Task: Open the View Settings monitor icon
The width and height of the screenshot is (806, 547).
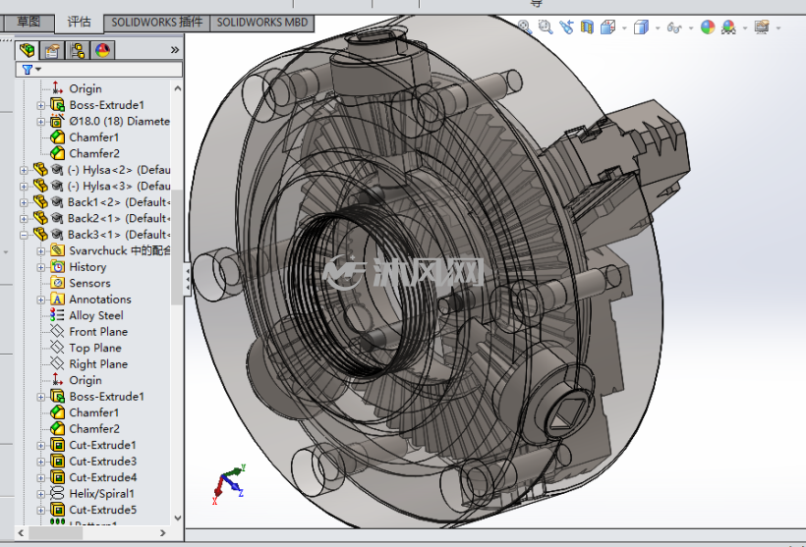Action: pos(762,27)
